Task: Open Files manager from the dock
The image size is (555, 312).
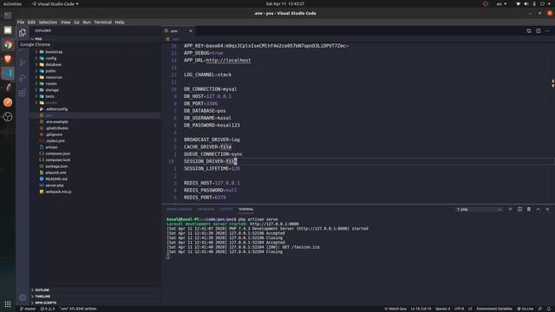Action: pos(8,30)
